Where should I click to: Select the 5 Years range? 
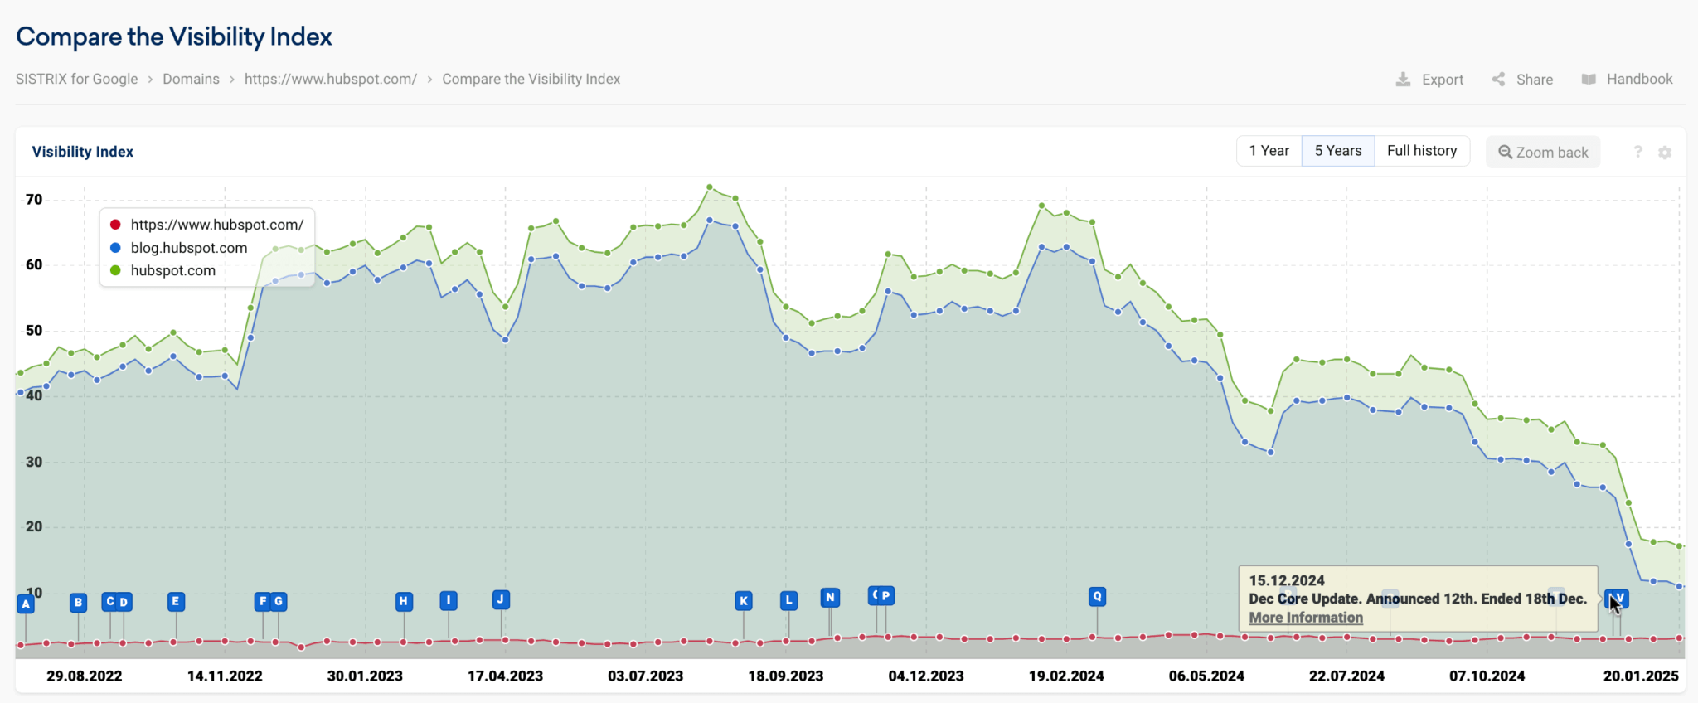point(1337,151)
